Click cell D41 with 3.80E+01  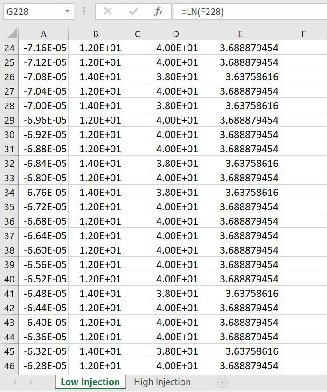click(176, 294)
